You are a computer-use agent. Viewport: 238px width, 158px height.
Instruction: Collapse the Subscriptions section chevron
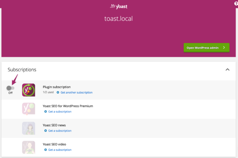[227, 70]
